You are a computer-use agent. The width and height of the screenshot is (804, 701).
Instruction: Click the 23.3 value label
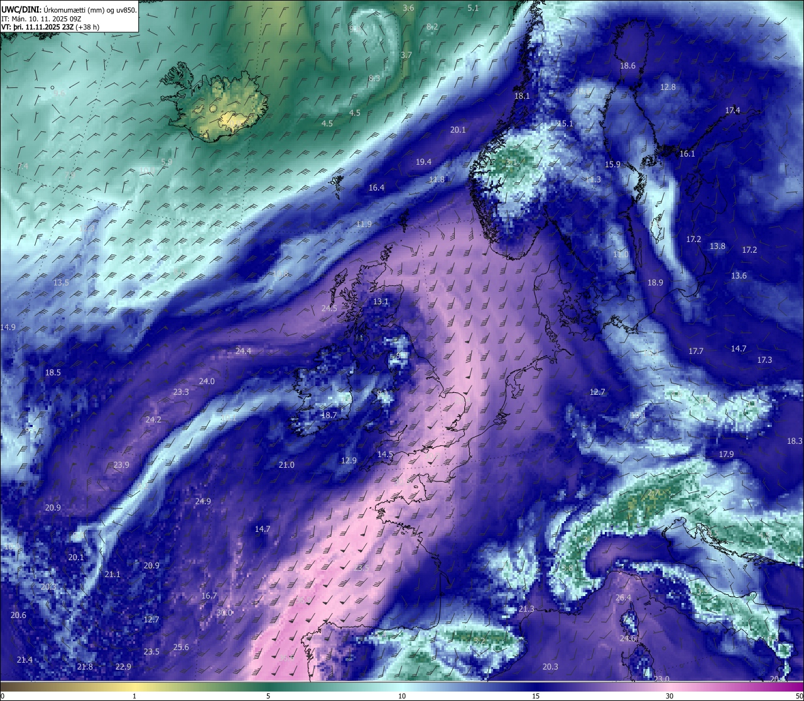click(181, 392)
